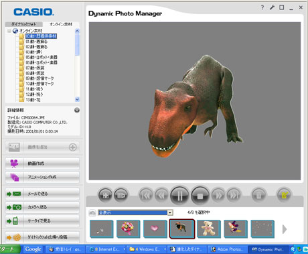Pause playback with the pause button

point(179,196)
